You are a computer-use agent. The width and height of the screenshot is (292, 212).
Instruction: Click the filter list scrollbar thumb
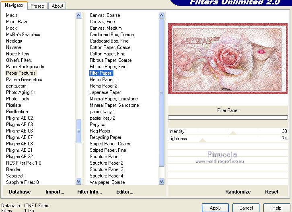tap(161, 92)
